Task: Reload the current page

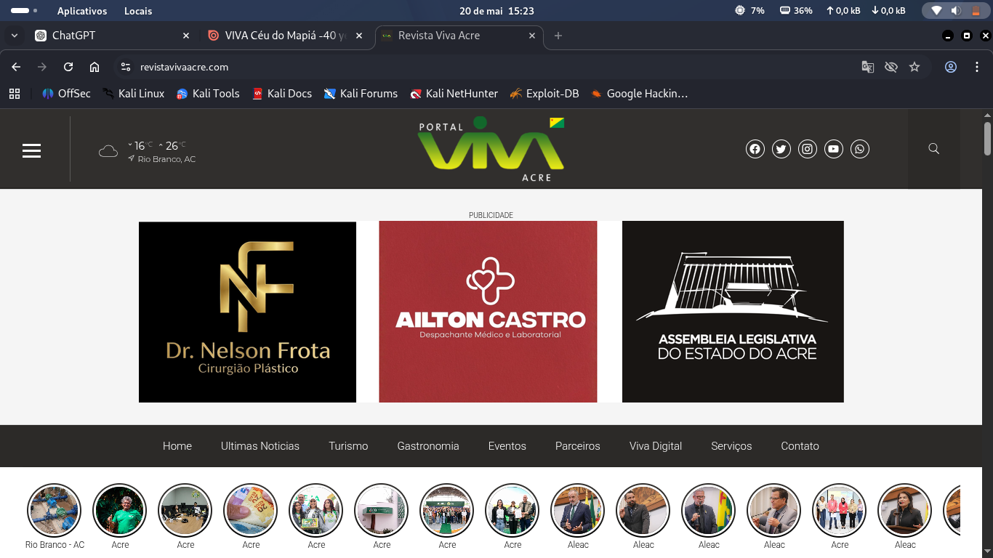Action: 68,67
